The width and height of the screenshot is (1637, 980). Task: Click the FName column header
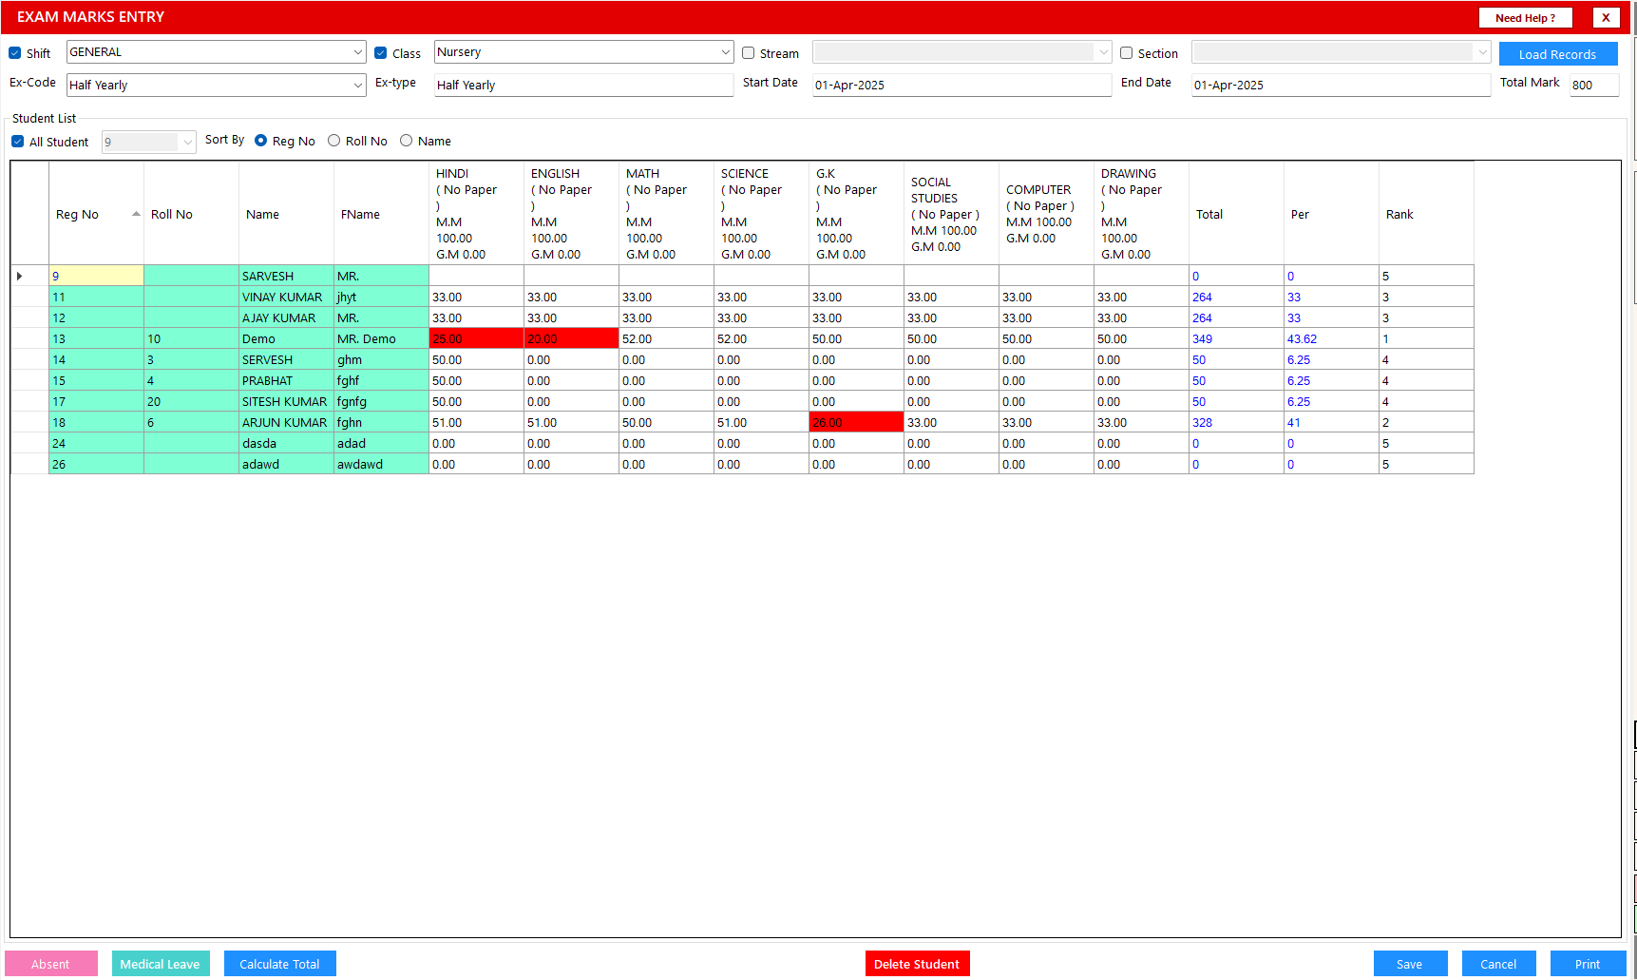[381, 214]
